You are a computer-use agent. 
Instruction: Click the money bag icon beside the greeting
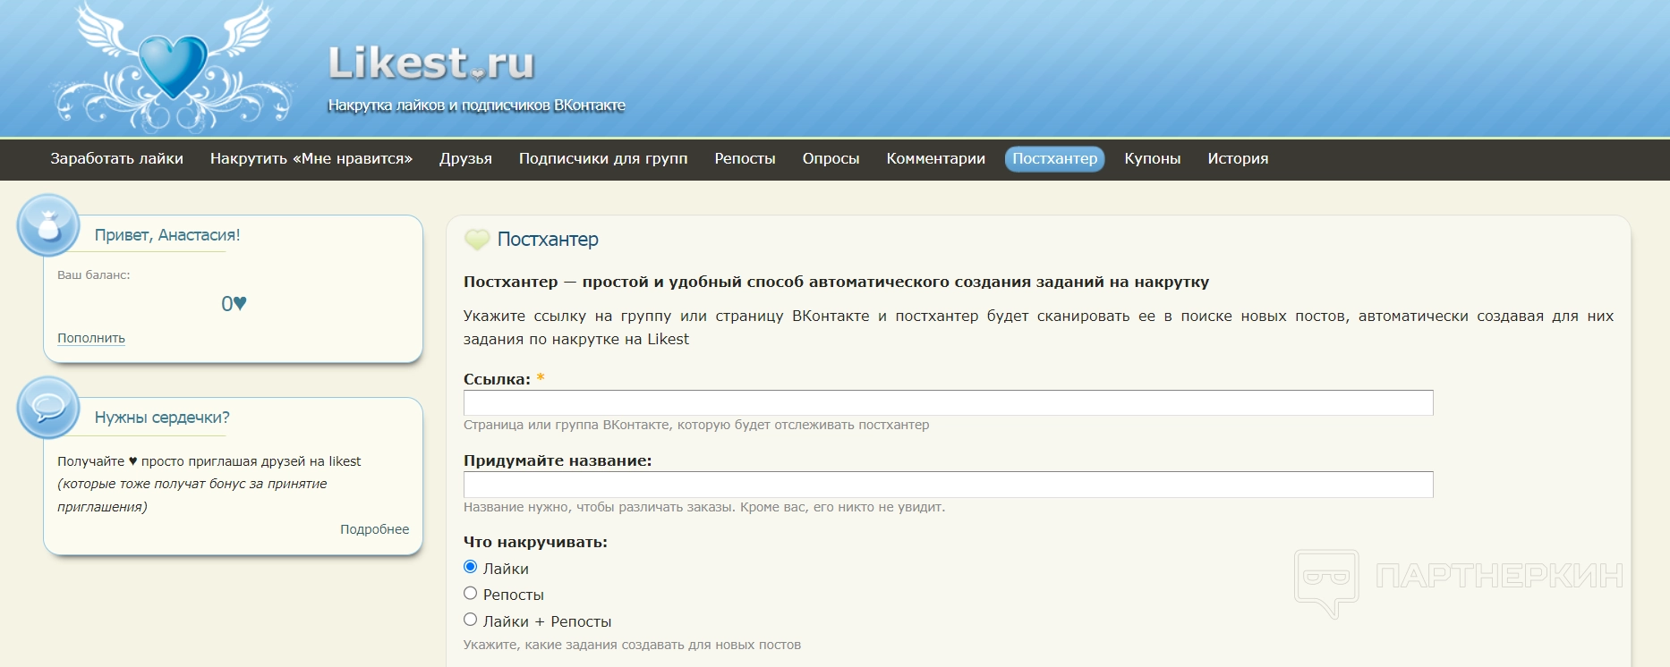click(48, 225)
